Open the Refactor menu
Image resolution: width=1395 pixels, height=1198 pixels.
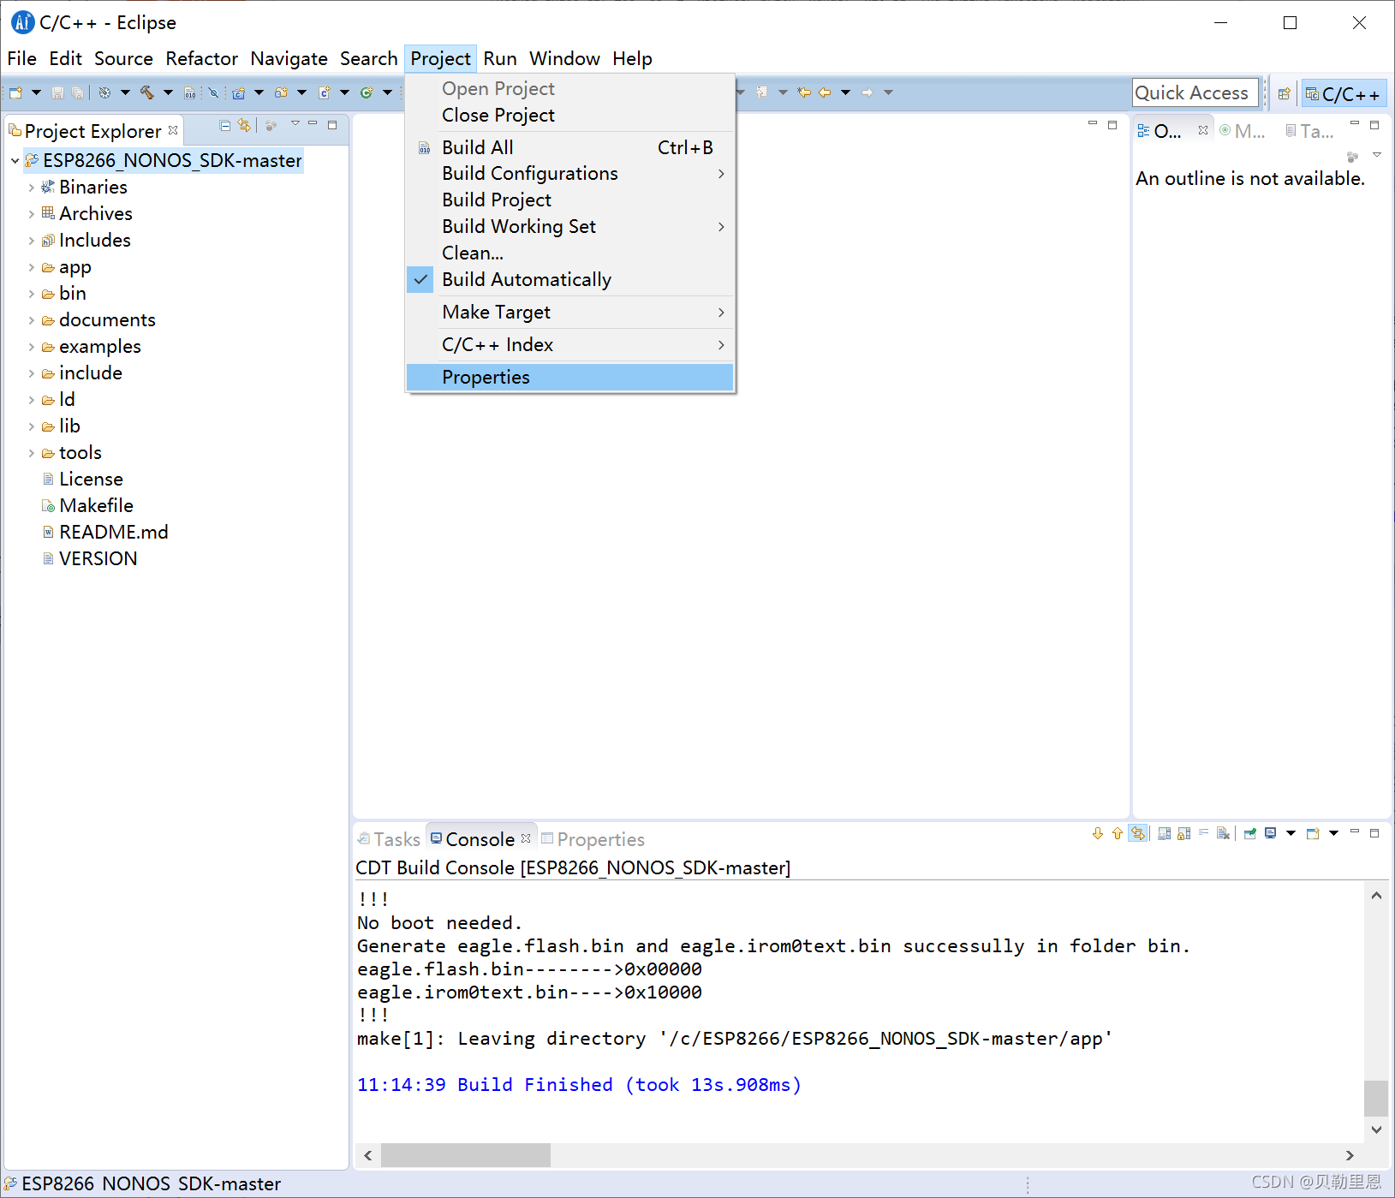[202, 58]
